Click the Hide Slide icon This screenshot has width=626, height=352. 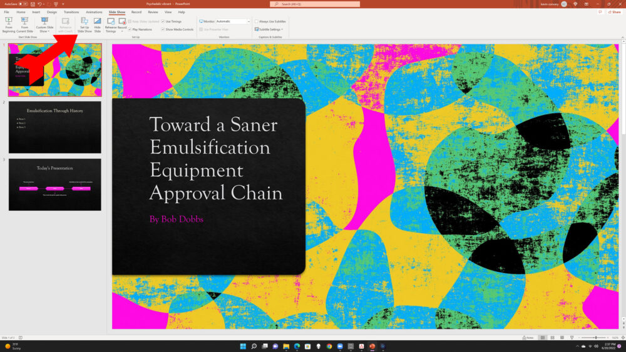pyautogui.click(x=98, y=24)
